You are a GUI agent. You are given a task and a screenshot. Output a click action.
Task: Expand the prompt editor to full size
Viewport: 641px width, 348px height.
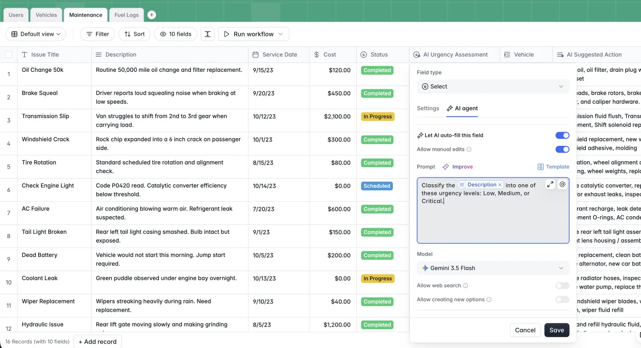coord(550,184)
